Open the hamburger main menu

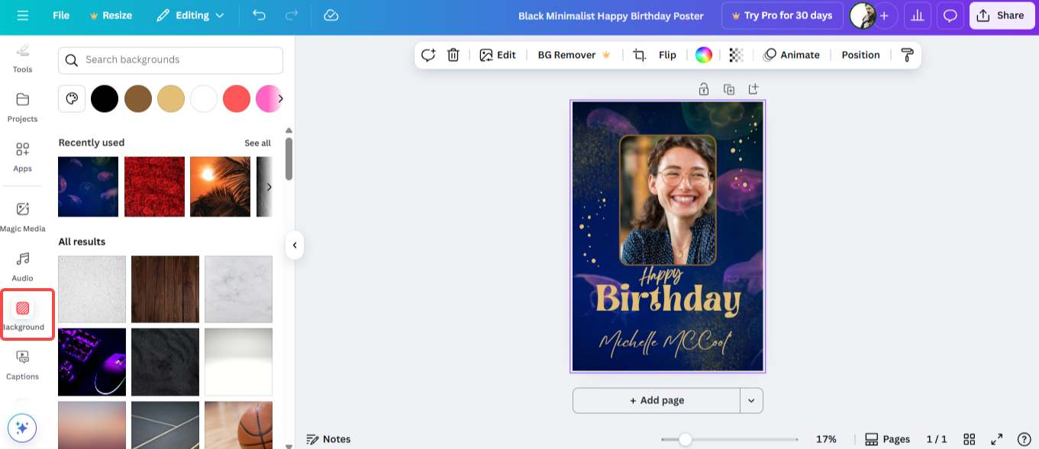[22, 15]
